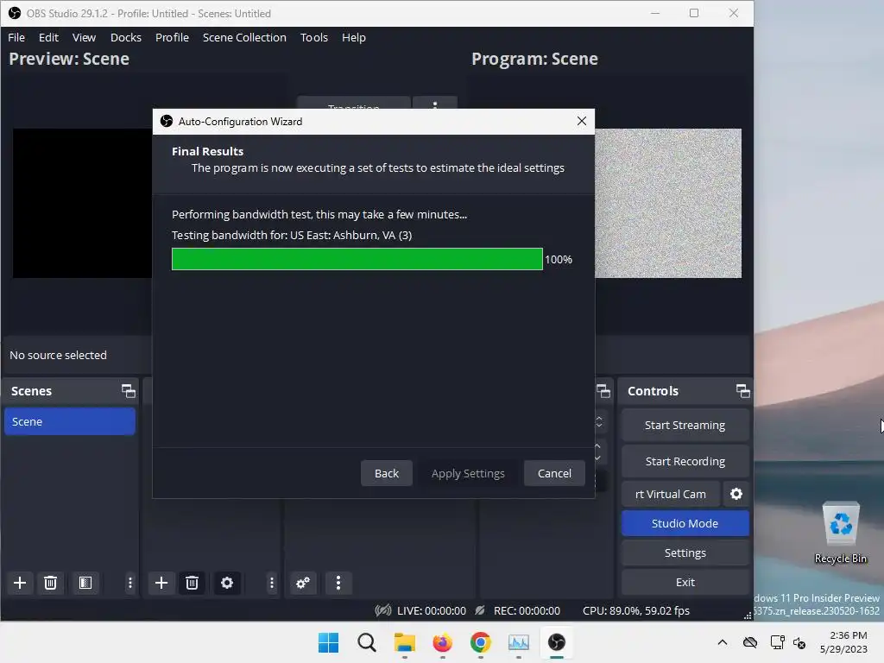The height and width of the screenshot is (663, 884).
Task: Click the muted volume tray icon
Action: (x=799, y=642)
